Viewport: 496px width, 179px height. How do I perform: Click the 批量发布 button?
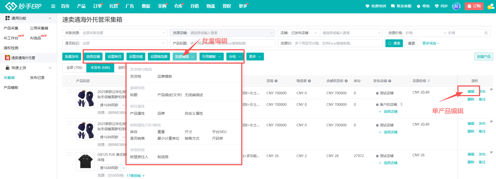(x=72, y=57)
